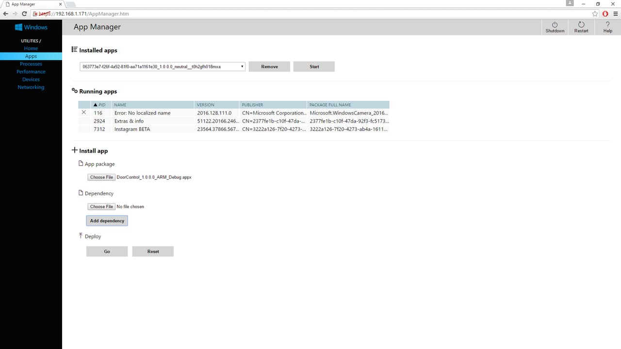621x349 pixels.
Task: Go back in the browser
Action: coord(5,14)
